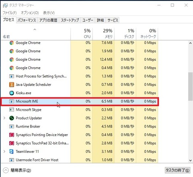Click Usermode Font Driver Host icon

pos(12,160)
